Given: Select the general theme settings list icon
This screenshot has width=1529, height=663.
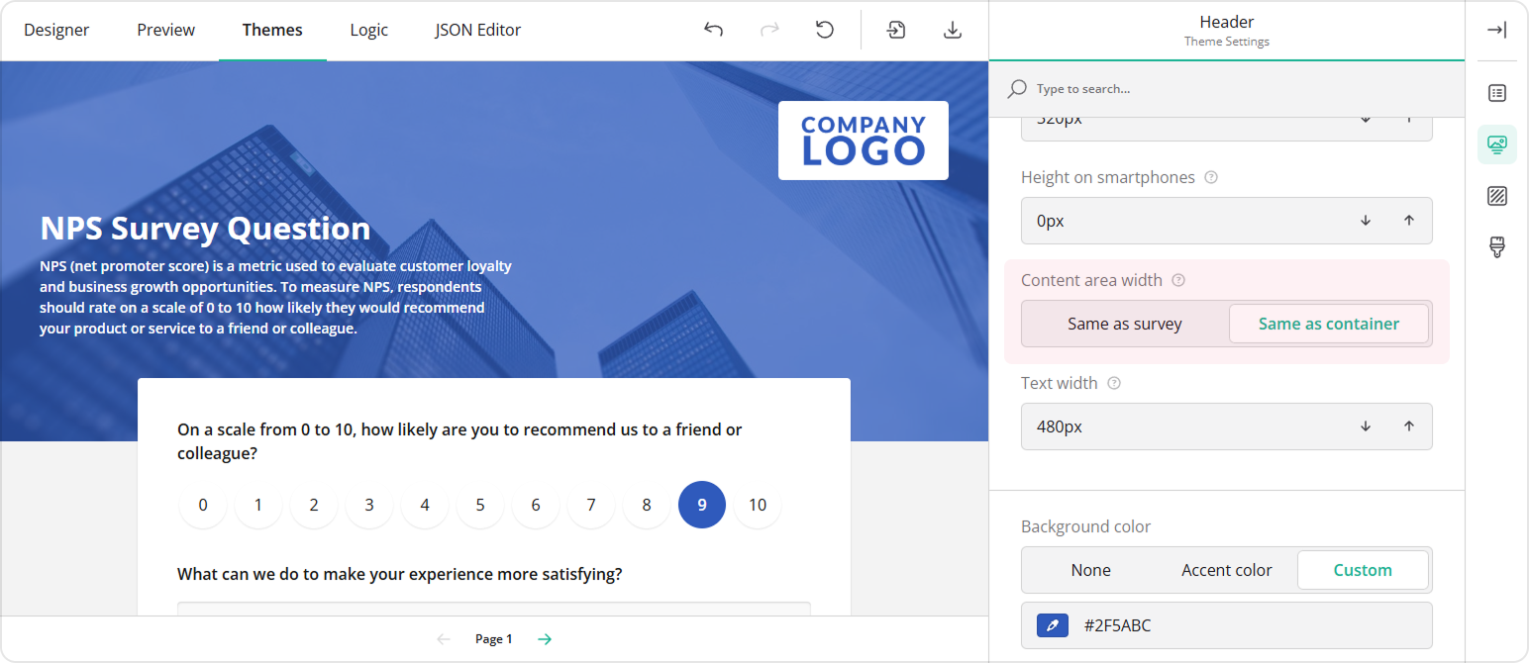Looking at the screenshot, I should [1496, 92].
